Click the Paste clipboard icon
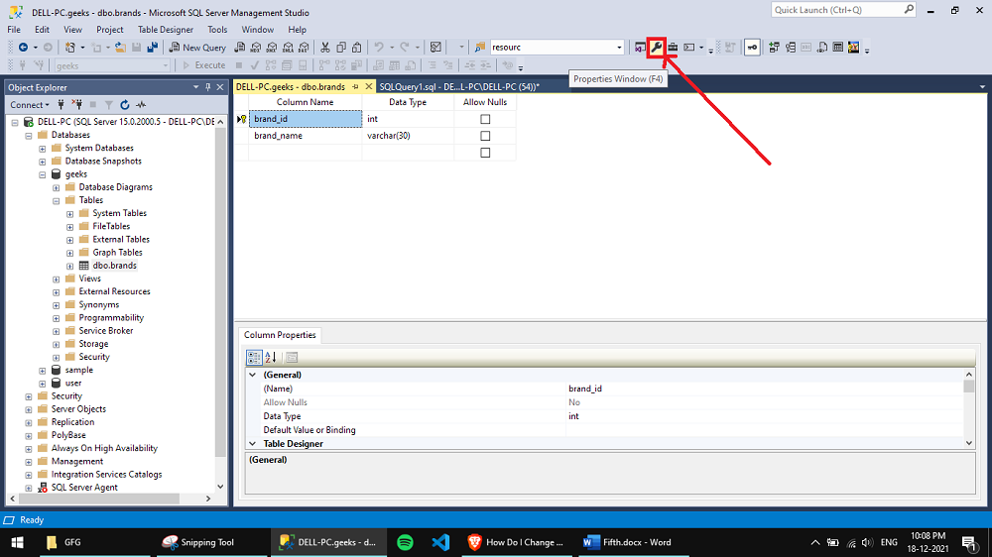Viewport: 992px width, 557px height. 357,48
